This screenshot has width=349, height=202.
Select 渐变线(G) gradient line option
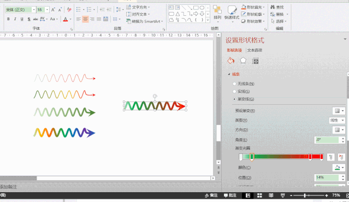(x=244, y=99)
